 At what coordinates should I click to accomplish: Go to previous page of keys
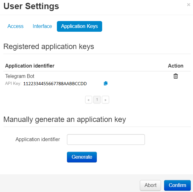pyautogui.click(x=89, y=100)
